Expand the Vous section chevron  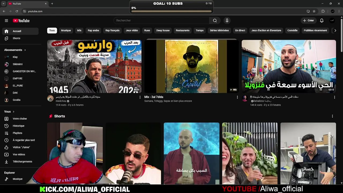13,112
